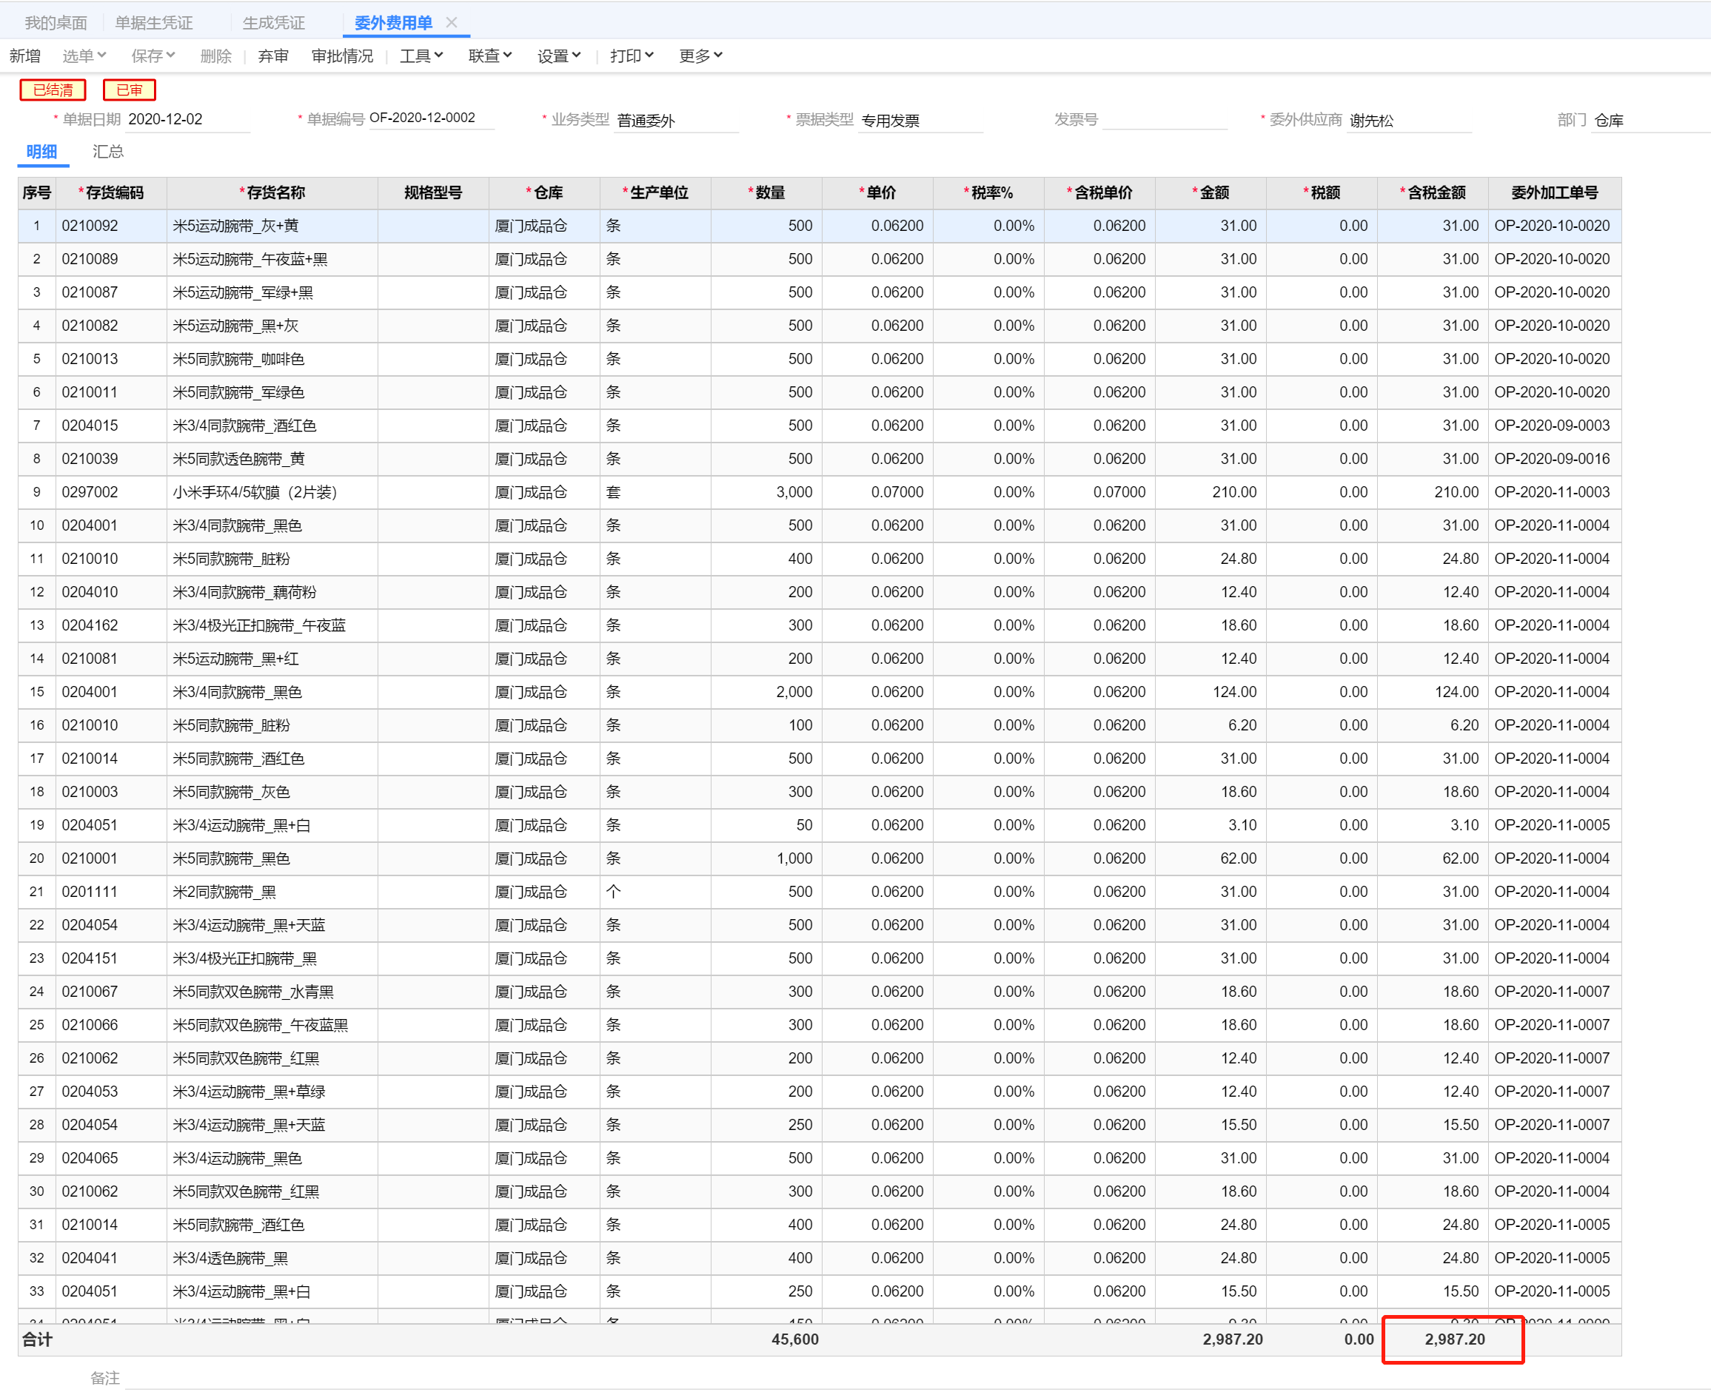Screen dimensions: 1711x1392
Task: Click the 票据类型 field 专用发票
Action: click(921, 121)
